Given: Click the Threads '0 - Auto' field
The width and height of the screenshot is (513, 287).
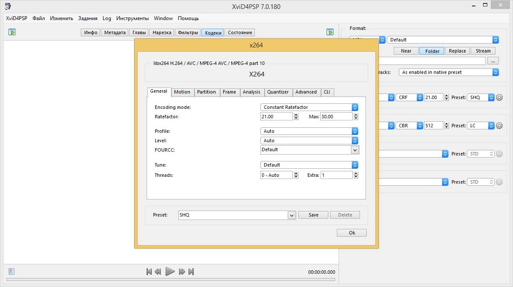Looking at the screenshot, I should [x=276, y=175].
